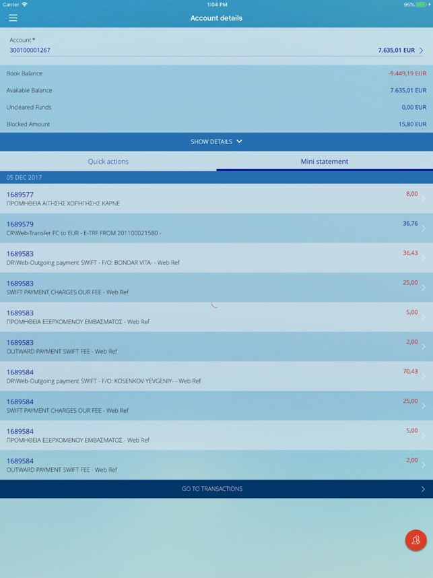Select the Mini statement tab
Image resolution: width=433 pixels, height=578 pixels.
325,162
